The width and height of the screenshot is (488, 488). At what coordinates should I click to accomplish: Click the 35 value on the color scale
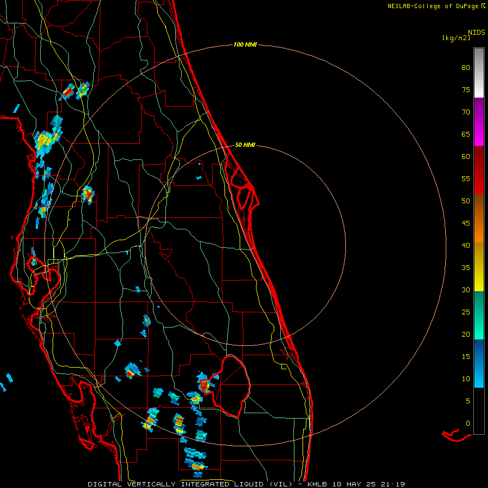(466, 268)
